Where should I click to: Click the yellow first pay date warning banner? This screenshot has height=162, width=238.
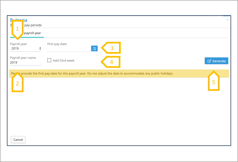[119, 74]
